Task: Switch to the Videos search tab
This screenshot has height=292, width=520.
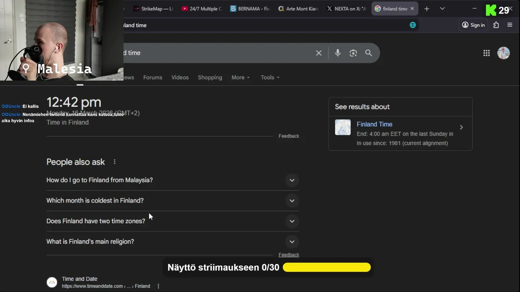Action: (x=180, y=77)
